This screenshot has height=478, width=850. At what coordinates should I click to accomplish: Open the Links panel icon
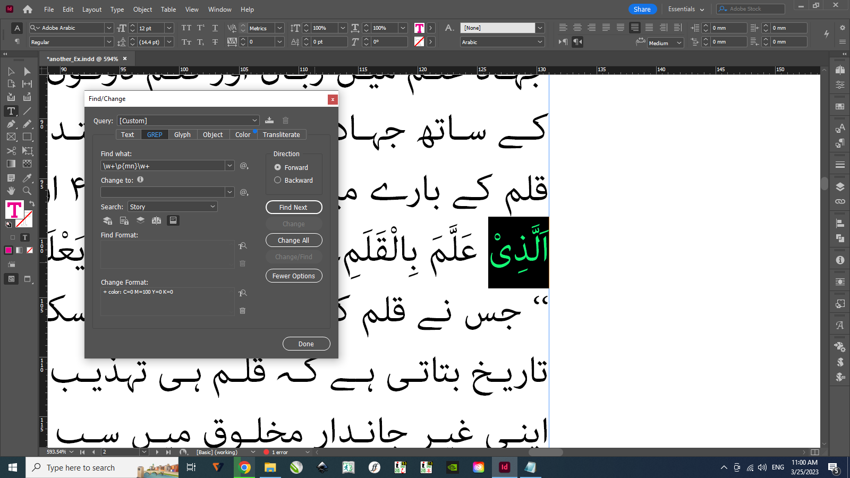tap(840, 201)
